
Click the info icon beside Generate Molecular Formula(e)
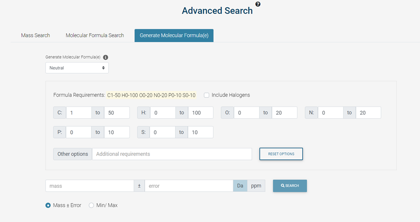pos(106,58)
